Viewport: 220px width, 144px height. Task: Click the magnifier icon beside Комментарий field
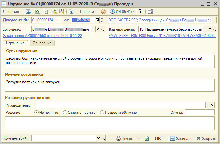click(103, 138)
